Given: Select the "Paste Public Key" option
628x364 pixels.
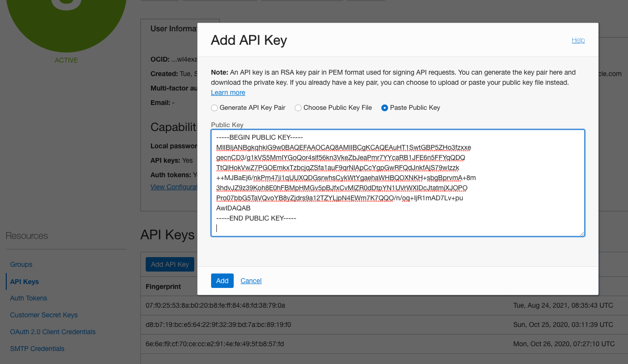Looking at the screenshot, I should click(384, 107).
